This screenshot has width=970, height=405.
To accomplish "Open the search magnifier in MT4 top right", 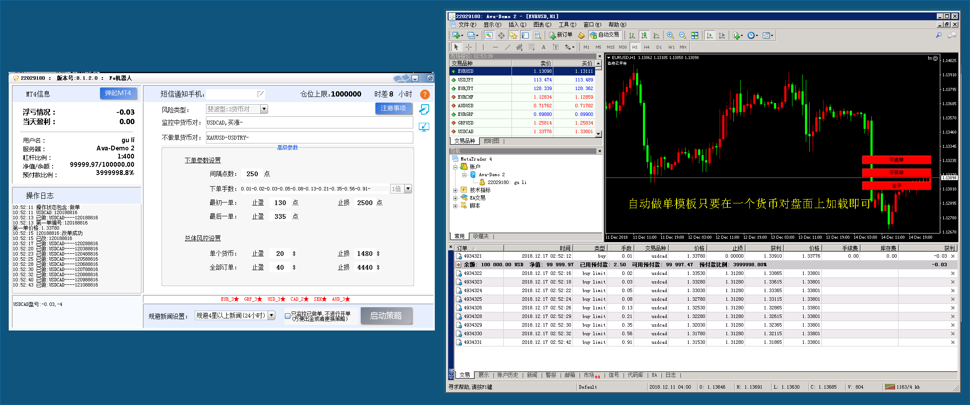I will point(939,35).
